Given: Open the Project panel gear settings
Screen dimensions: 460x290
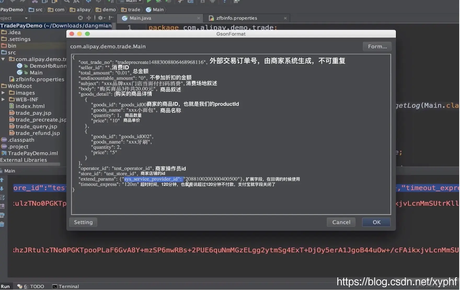Looking at the screenshot, I should [x=101, y=18].
